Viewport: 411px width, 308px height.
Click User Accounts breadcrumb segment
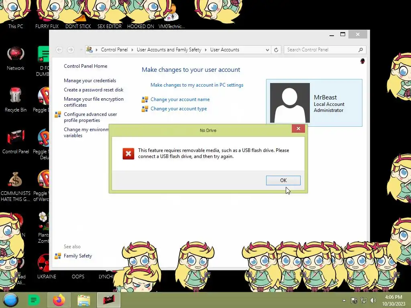[x=225, y=50]
